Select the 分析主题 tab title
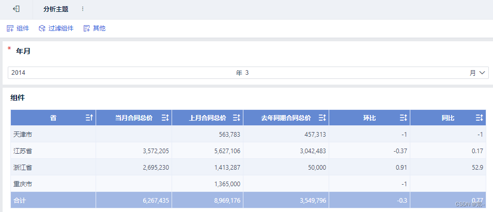This screenshot has width=493, height=212. 56,9
